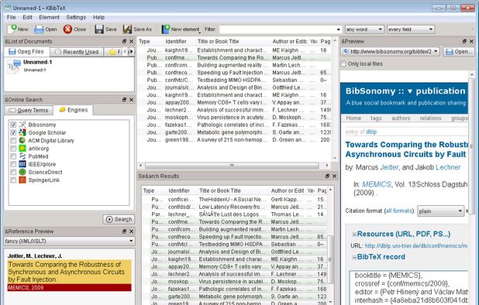Screen dimensions: 479x305
Task: Click the main entry list horizontal scrollbar
Action: [x=233, y=166]
